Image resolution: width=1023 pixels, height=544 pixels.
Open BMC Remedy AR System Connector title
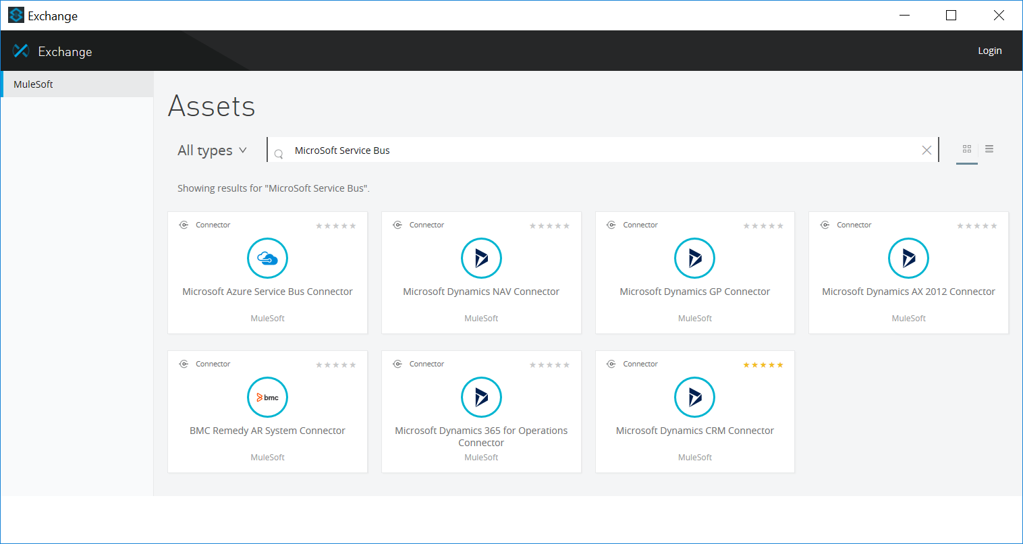268,431
